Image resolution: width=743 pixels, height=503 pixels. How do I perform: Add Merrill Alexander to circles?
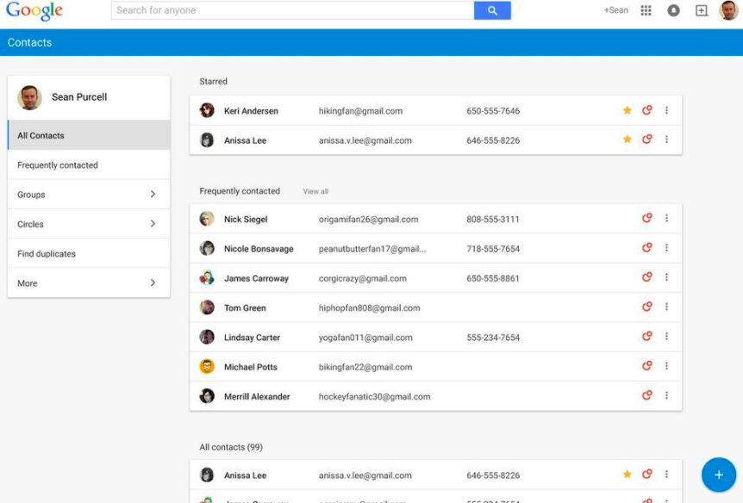click(x=646, y=395)
